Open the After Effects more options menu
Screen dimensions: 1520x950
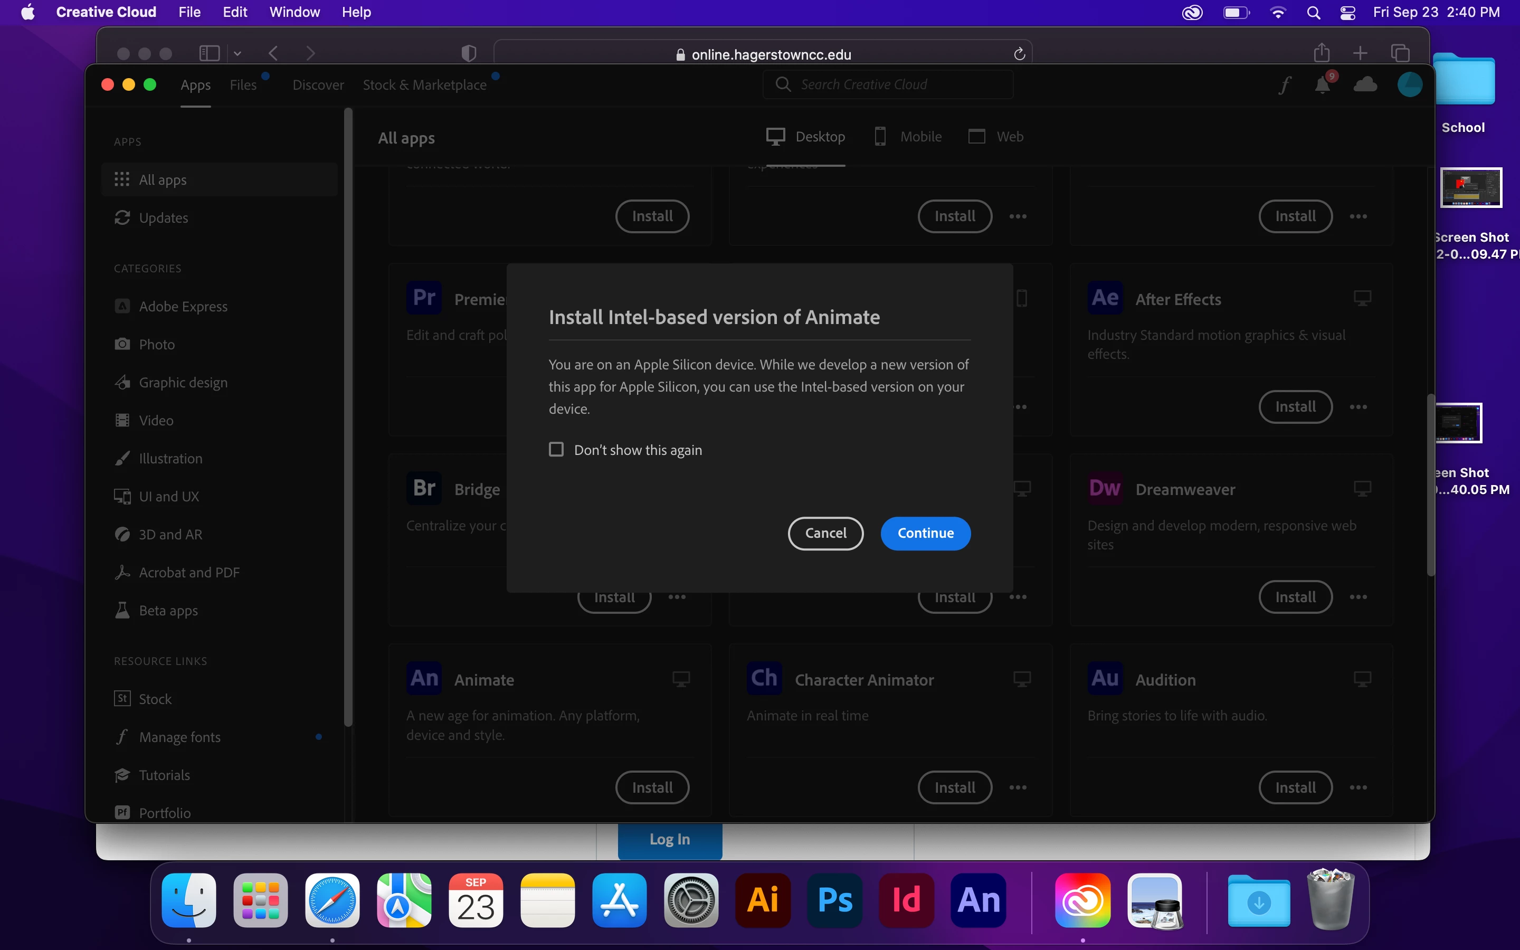1358,407
